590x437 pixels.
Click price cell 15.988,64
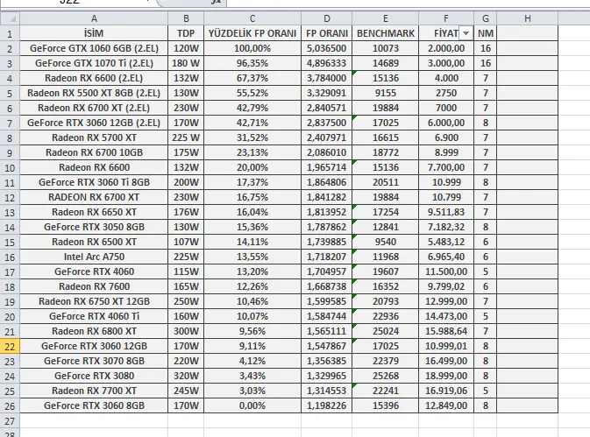pos(446,331)
